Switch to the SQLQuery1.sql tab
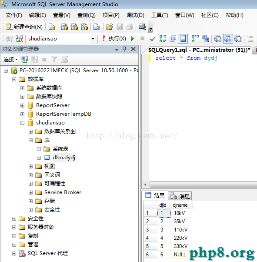Screen dimensions: 257x262 pyautogui.click(x=199, y=50)
